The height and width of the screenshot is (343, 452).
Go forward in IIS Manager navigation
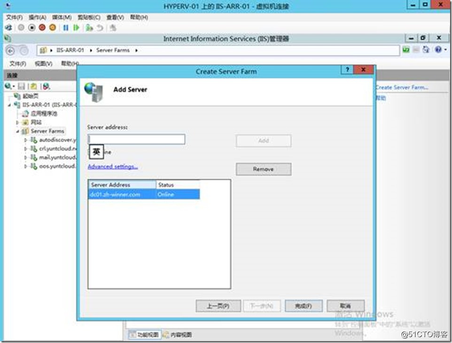23,51
